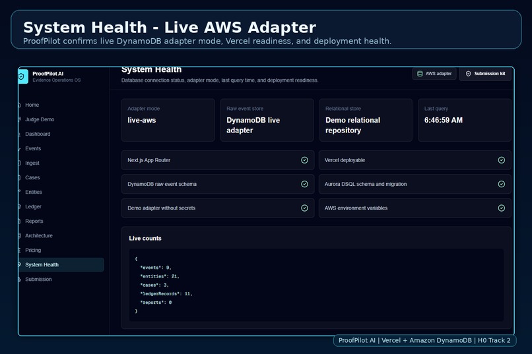532x354 pixels.
Task: Open Reports in the sidebar
Action: tap(34, 221)
